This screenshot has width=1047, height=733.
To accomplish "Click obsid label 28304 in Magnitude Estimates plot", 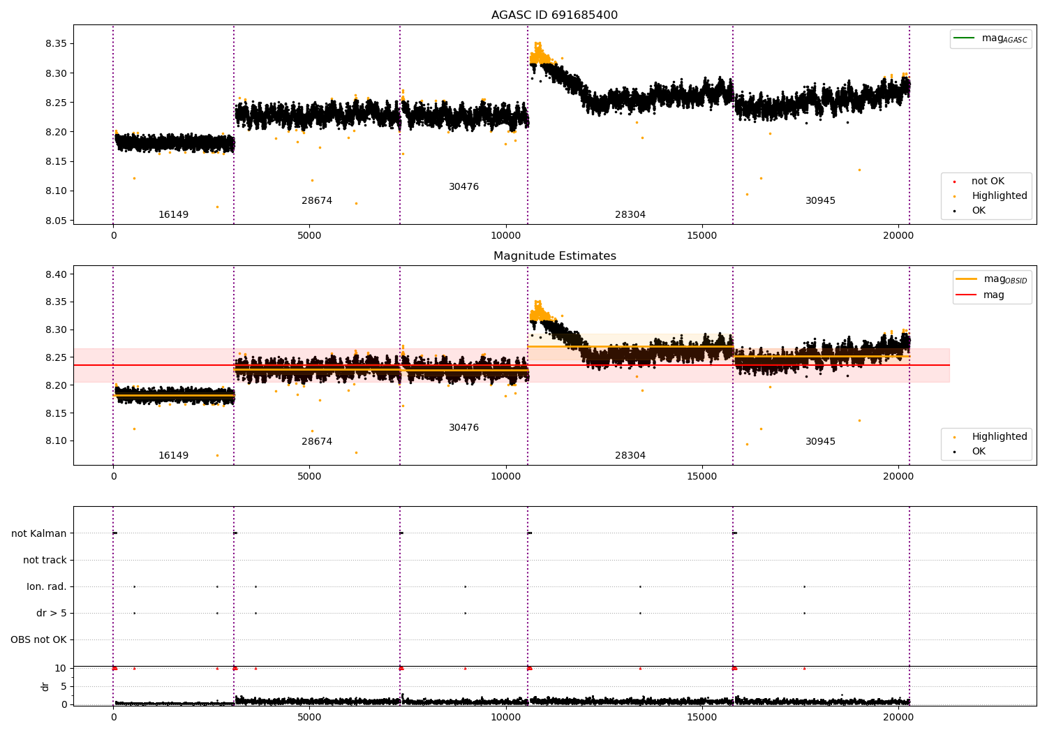I will pos(630,456).
